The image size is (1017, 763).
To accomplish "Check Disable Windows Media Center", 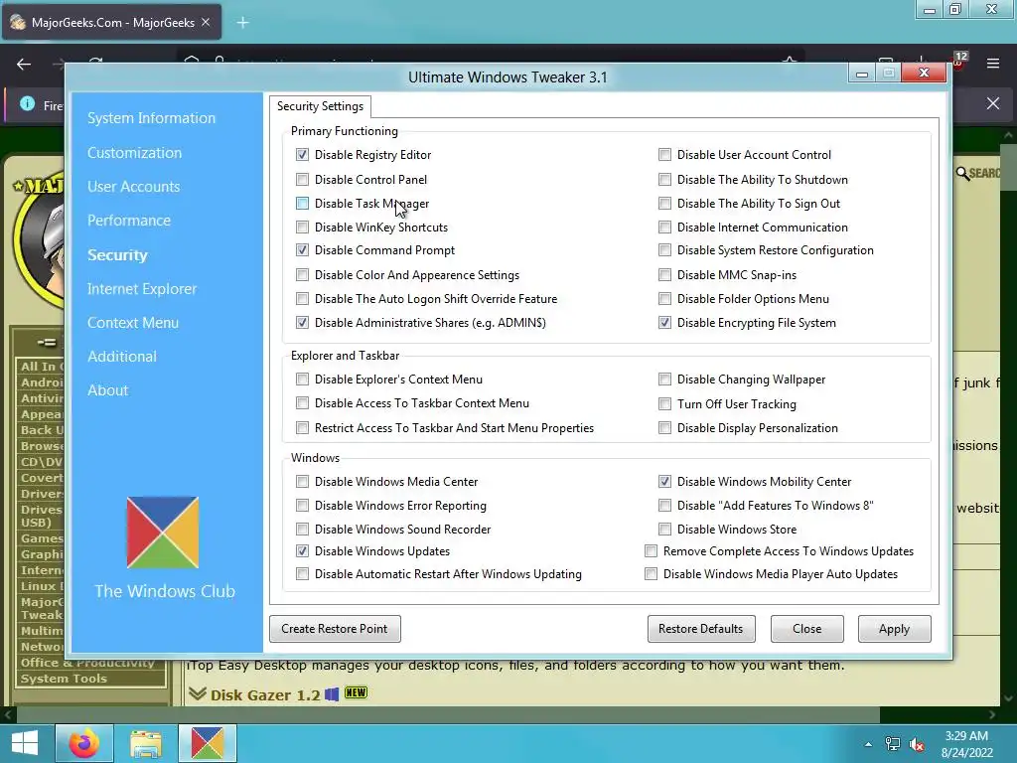I will (x=302, y=482).
